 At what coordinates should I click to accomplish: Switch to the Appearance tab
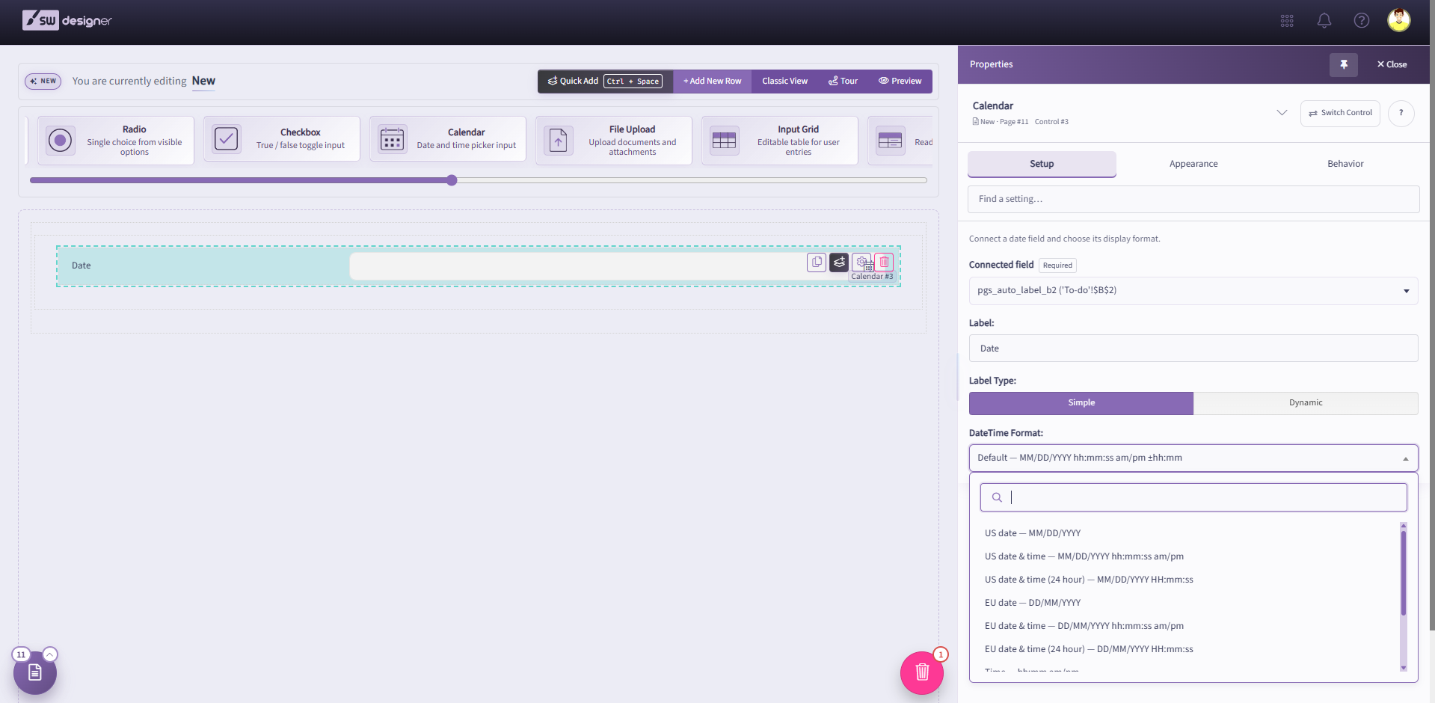pyautogui.click(x=1193, y=164)
